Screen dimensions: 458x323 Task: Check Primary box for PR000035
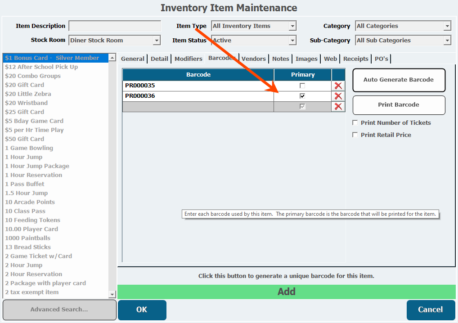click(302, 86)
